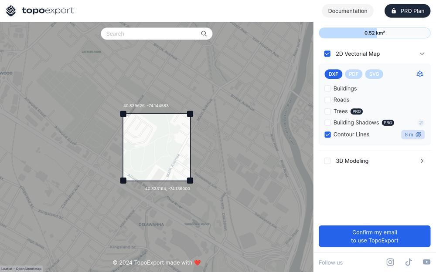Image resolution: width=436 pixels, height=272 pixels.
Task: Enable the Roads layer checkbox
Action: (327, 100)
